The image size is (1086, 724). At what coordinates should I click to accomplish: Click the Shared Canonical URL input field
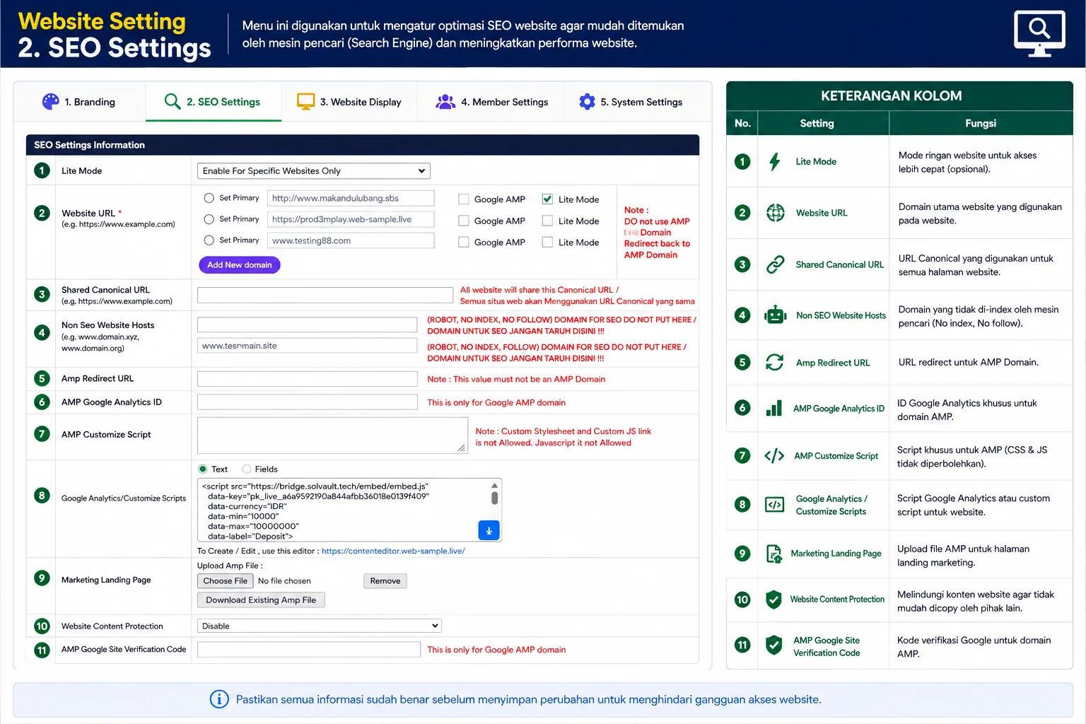(x=325, y=295)
